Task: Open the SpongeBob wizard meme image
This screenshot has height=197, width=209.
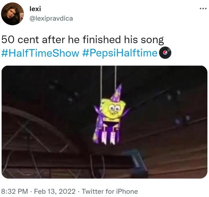Action: tap(104, 122)
